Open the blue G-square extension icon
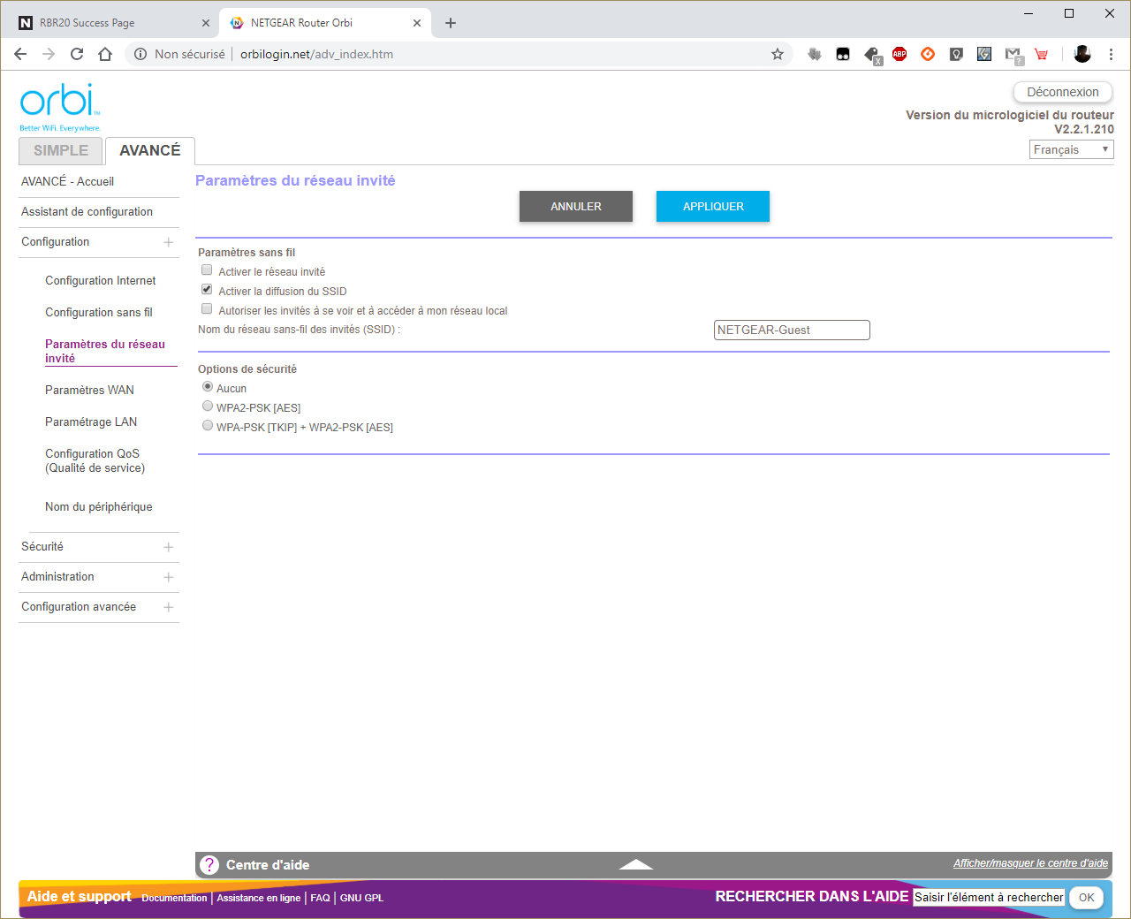The image size is (1131, 919). [984, 54]
